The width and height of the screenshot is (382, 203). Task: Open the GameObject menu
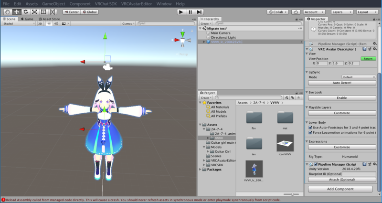pos(53,4)
